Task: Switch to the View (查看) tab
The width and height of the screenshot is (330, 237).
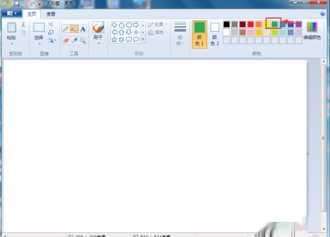Action: (51, 14)
